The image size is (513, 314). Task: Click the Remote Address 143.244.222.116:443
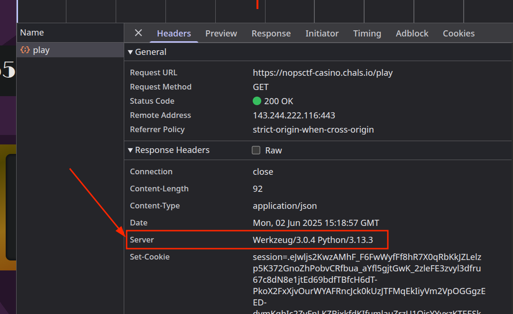click(294, 115)
